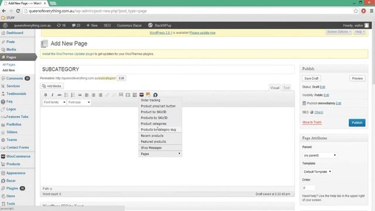375x211 pixels.
Task: Click the Order number field
Action: click(x=309, y=188)
